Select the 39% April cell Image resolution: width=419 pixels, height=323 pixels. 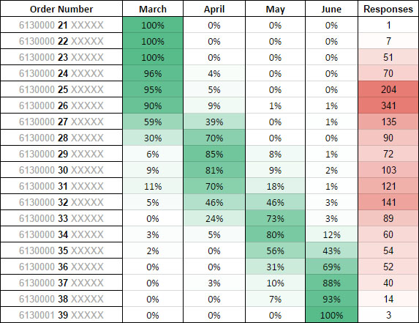coord(214,122)
